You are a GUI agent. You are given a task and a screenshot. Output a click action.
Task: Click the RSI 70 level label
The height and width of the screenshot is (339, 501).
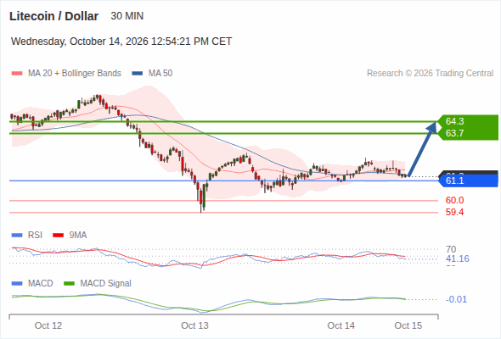pyautogui.click(x=451, y=249)
